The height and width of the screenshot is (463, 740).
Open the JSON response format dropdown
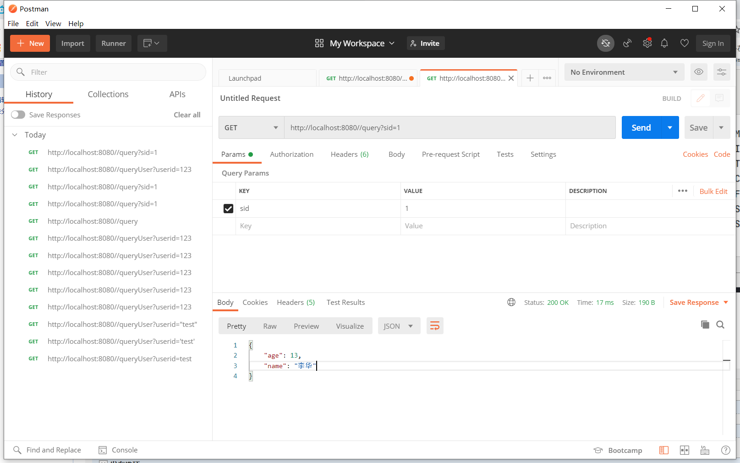[x=399, y=326]
